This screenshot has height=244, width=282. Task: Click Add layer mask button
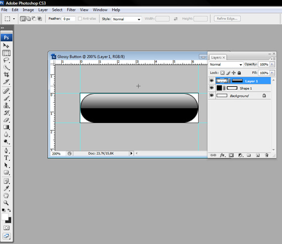231,155
